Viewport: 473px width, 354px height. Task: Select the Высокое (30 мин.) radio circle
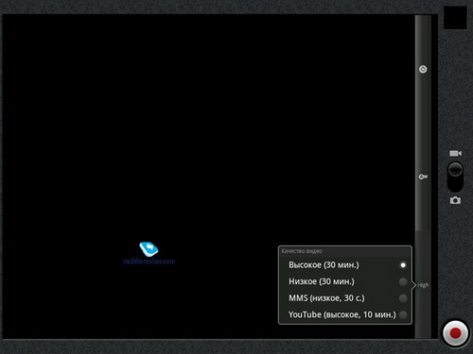[x=403, y=265]
